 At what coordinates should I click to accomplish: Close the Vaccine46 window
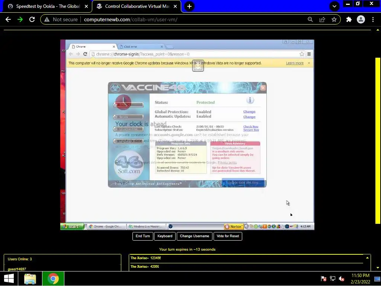point(263,88)
